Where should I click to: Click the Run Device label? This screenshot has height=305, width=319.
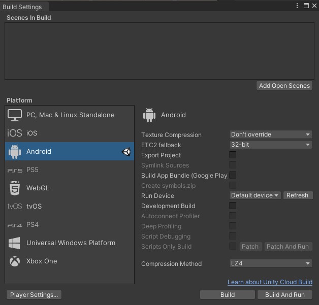[x=157, y=196]
